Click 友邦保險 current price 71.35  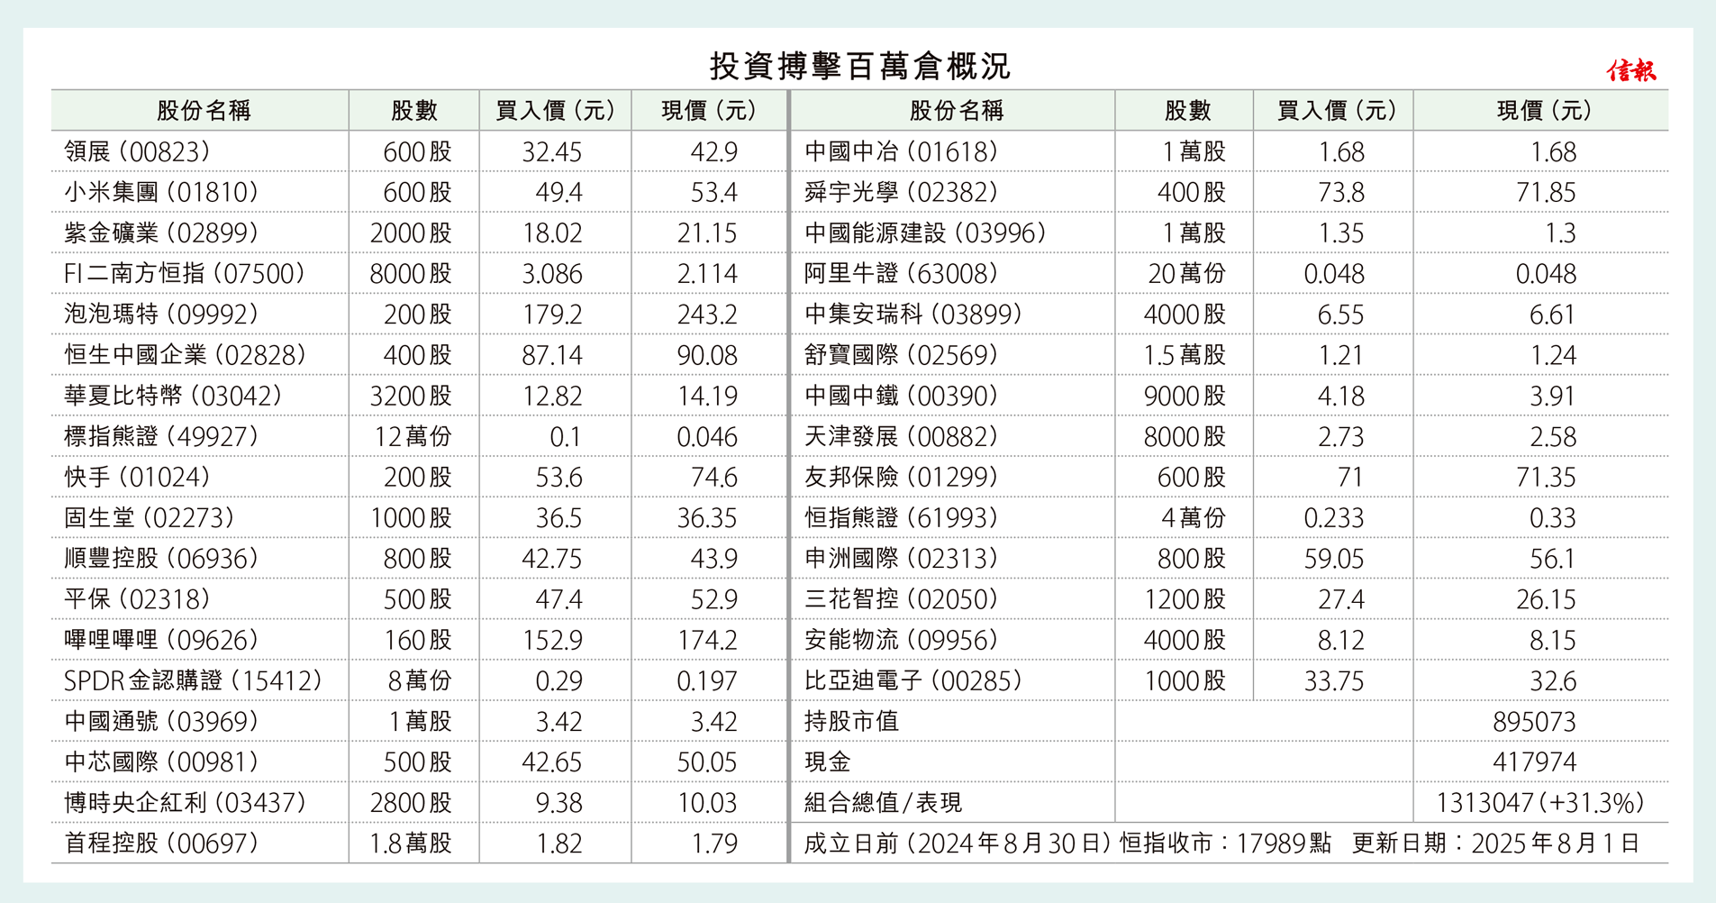[x=1546, y=477]
